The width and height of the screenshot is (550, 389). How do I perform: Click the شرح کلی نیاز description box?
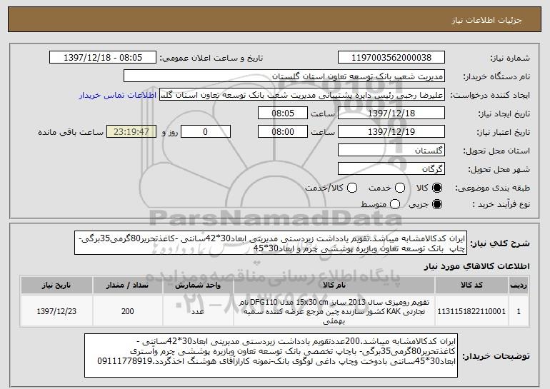[271, 243]
